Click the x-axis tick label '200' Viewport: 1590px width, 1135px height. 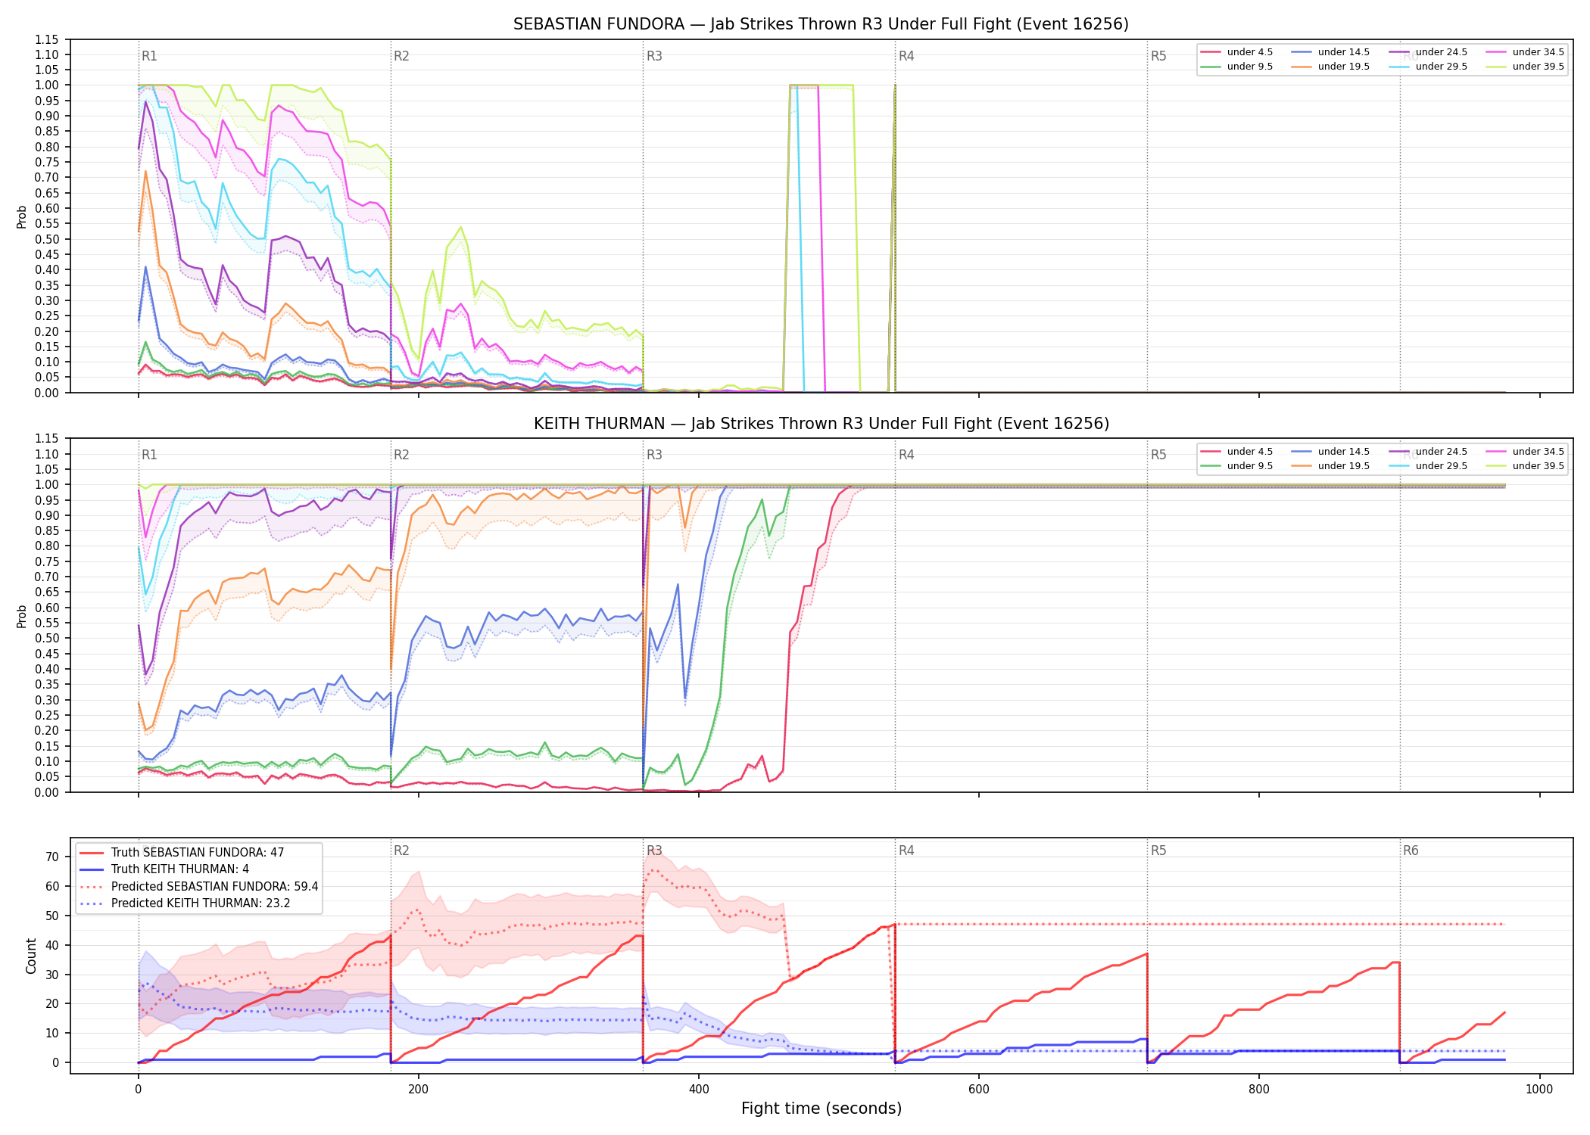418,1090
